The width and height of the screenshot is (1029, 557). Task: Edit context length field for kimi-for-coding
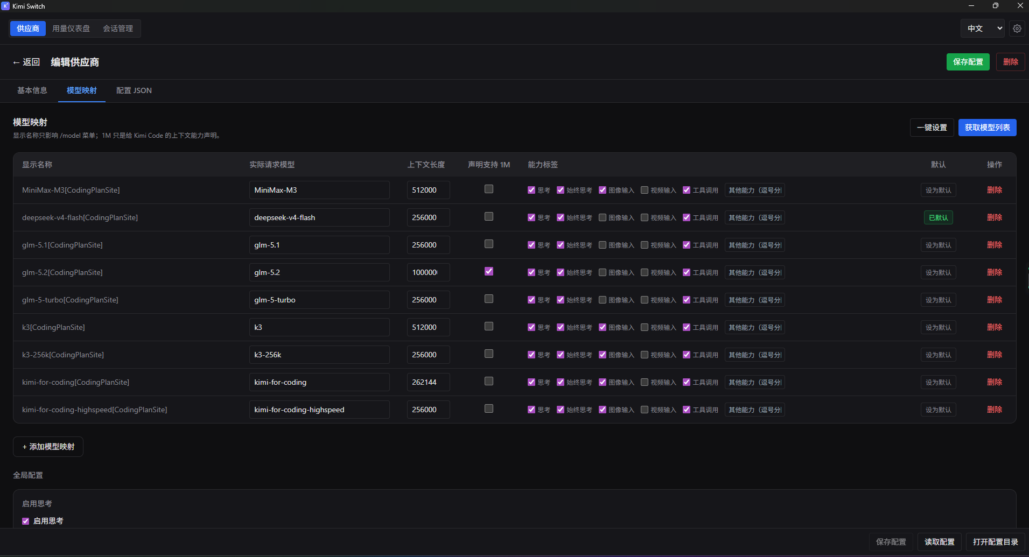(428, 382)
